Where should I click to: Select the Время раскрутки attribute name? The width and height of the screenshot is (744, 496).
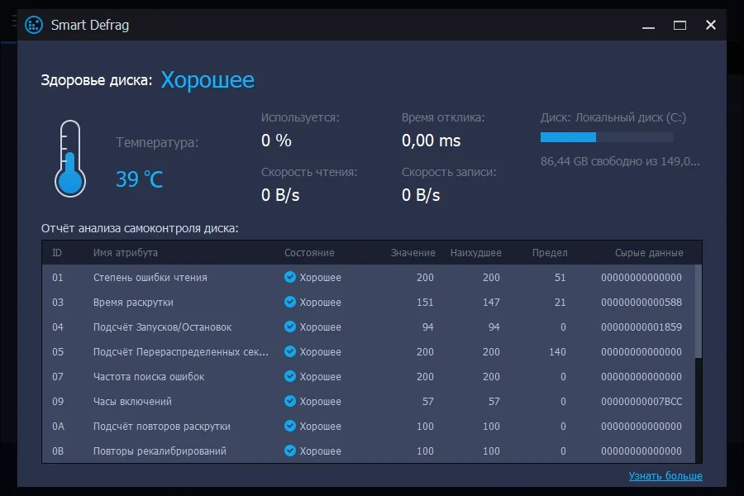click(133, 302)
